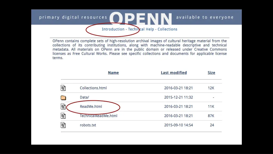Sort the listing by Name column
This screenshot has width=273, height=154.
(x=113, y=73)
